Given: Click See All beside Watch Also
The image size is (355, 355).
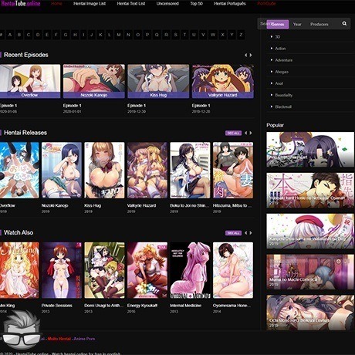Looking at the screenshot, I should click(x=234, y=233).
